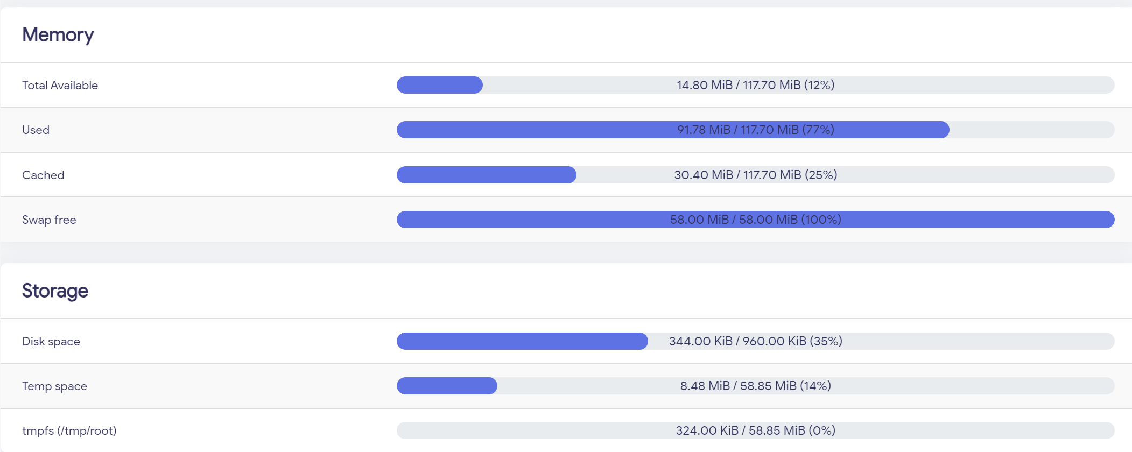Screen dimensions: 1132x452
Task: Select the Total Available row label
Action: (x=60, y=86)
